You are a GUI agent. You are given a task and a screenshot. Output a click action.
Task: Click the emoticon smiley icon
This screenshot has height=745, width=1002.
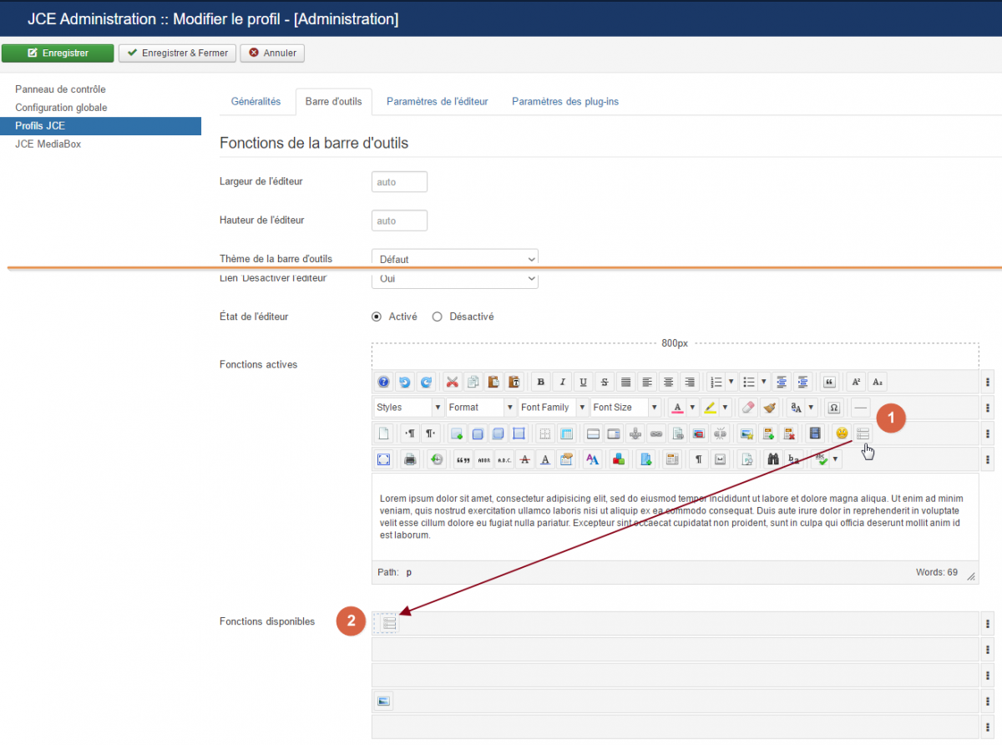[842, 433]
